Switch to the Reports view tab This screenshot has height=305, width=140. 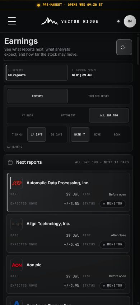tap(38, 96)
